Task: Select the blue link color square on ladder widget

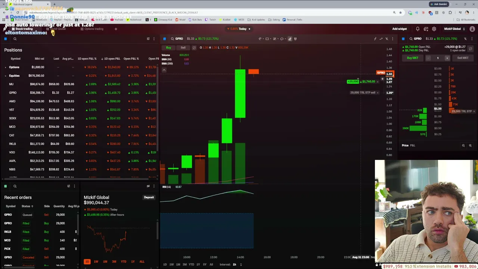Action: point(403,39)
